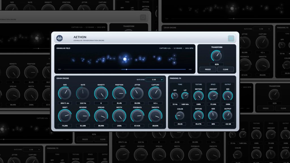
Task: Click the FREEZE button under Transform
Action: [x=208, y=70]
